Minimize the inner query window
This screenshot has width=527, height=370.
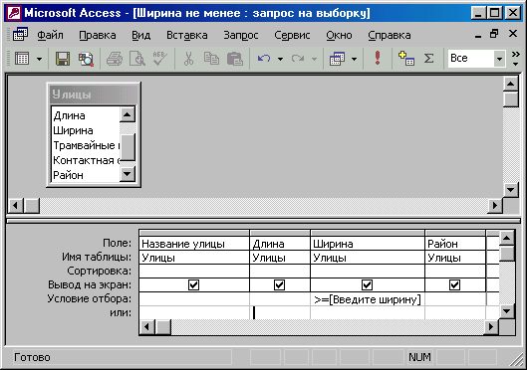coord(478,35)
